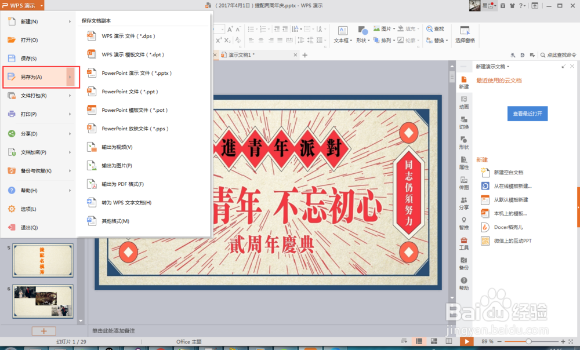
Task: Open 工具 tools sidebar icon
Action: [464, 243]
